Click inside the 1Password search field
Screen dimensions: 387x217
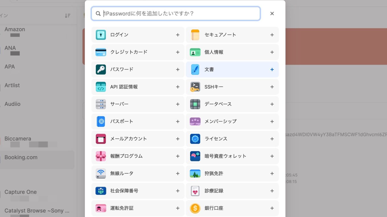tap(175, 13)
